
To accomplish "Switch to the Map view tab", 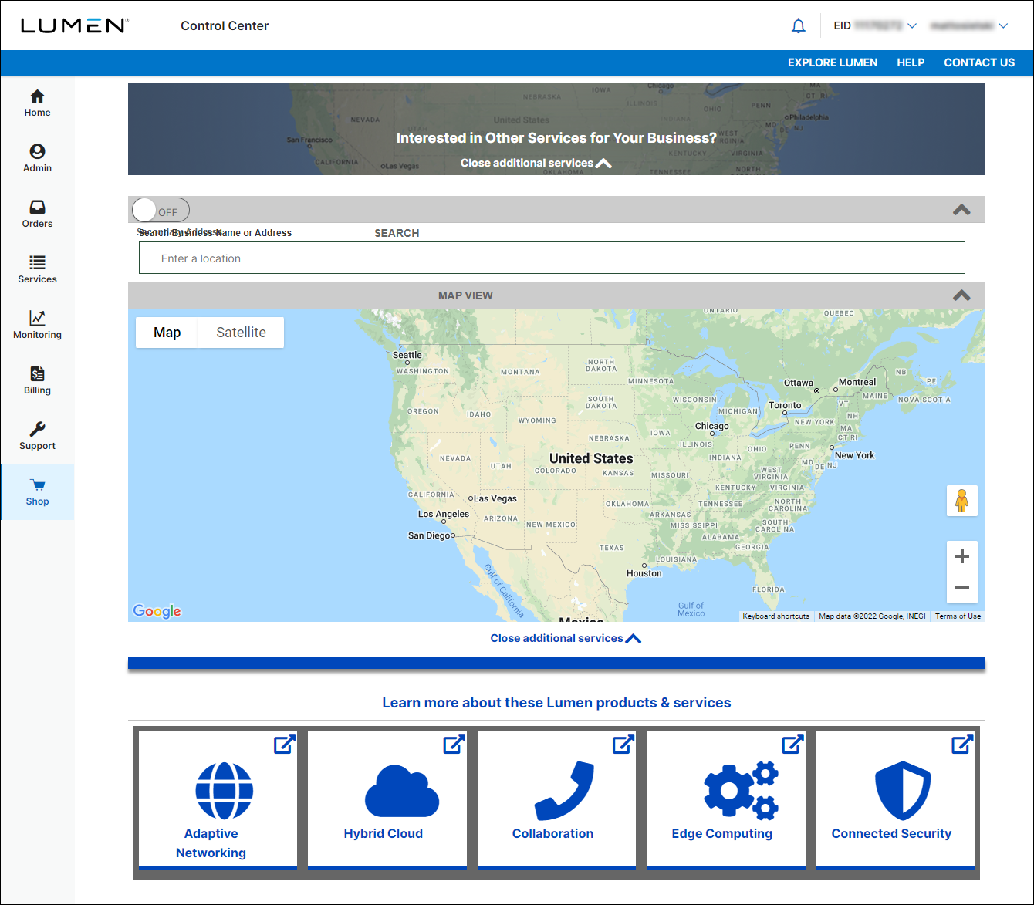I will (167, 333).
